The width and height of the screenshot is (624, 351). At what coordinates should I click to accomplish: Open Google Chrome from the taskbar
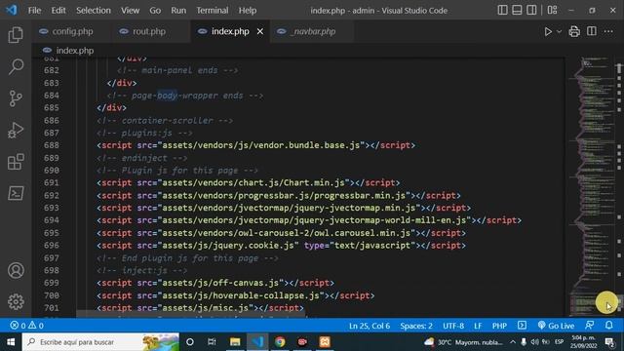280,342
